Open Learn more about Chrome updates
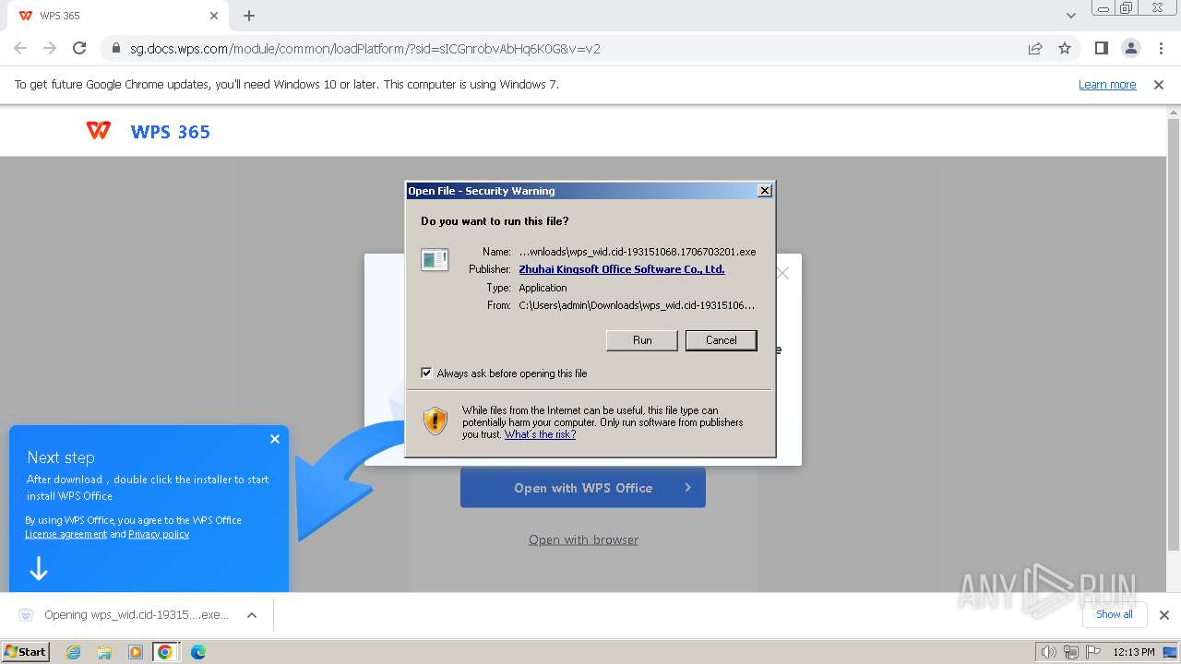Viewport: 1181px width, 664px height. (1107, 84)
